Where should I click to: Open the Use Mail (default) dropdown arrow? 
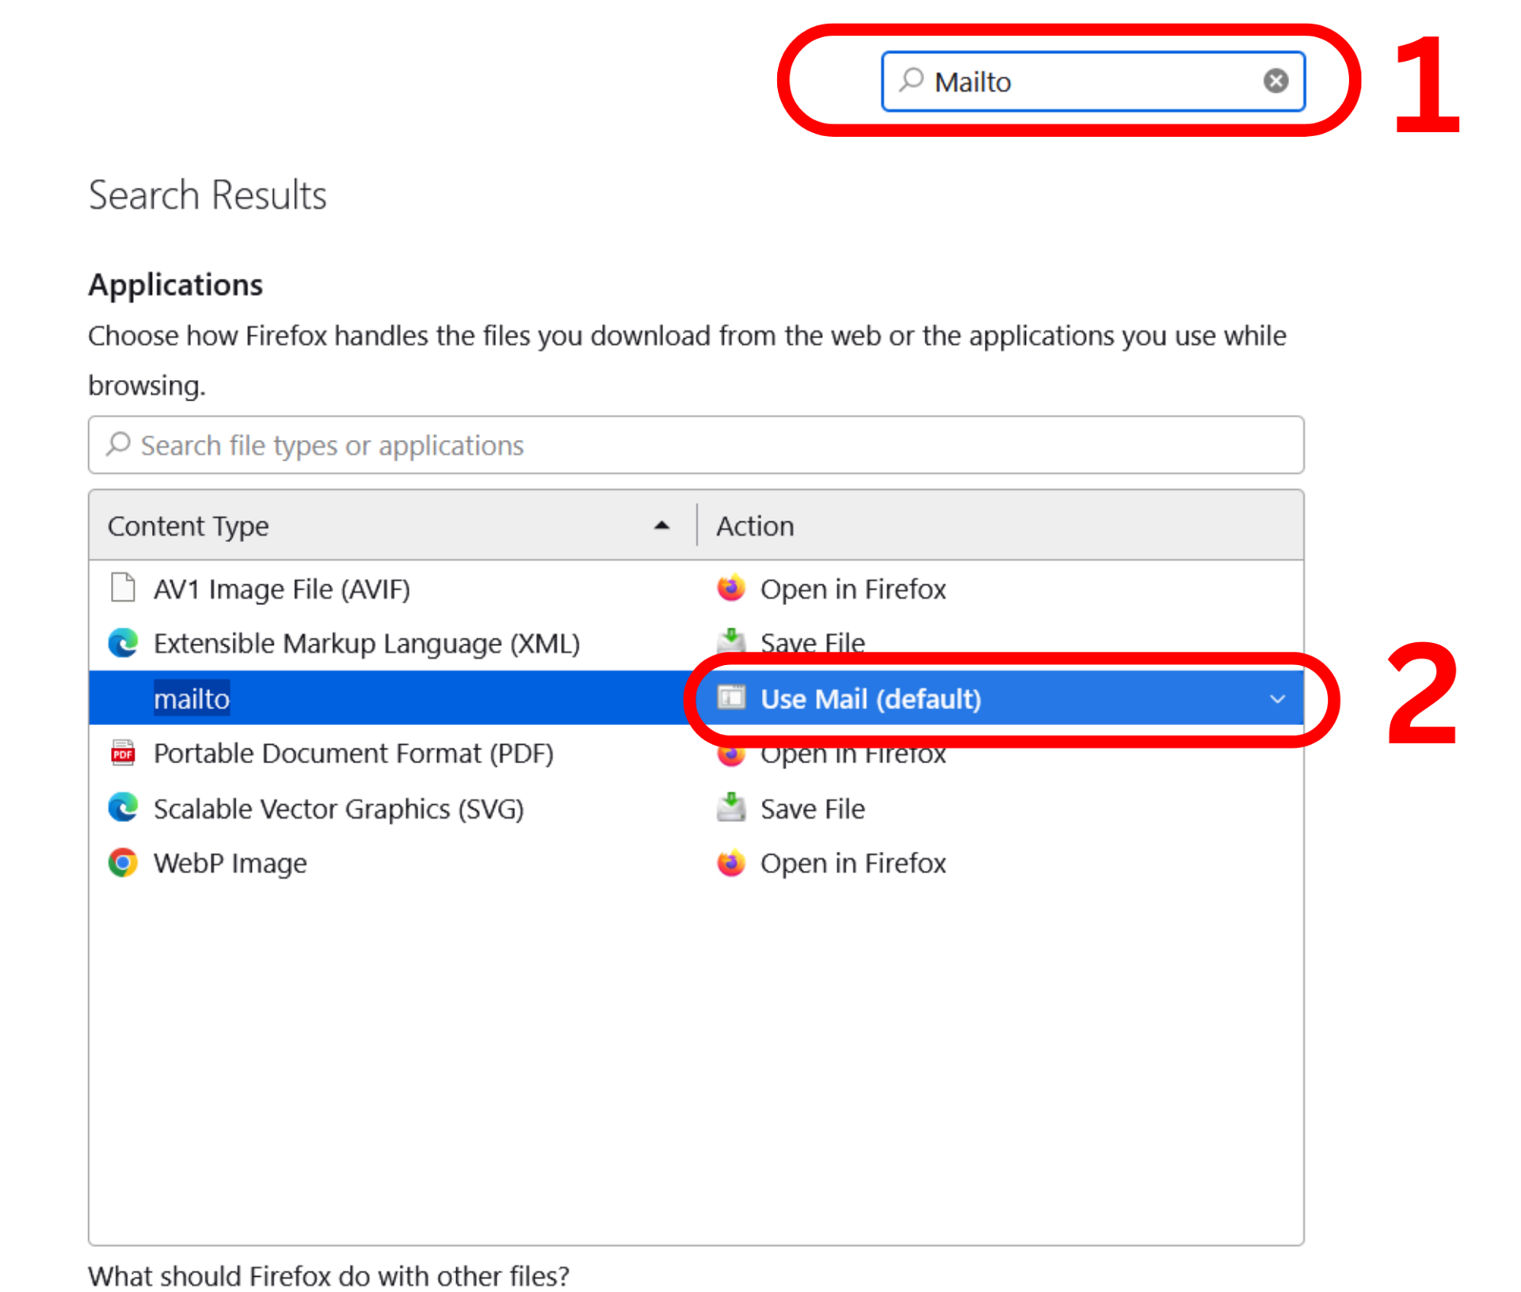pyautogui.click(x=1276, y=698)
